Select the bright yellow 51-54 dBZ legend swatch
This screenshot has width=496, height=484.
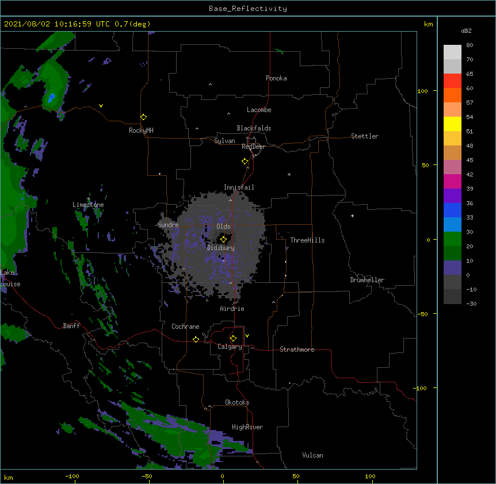point(452,124)
